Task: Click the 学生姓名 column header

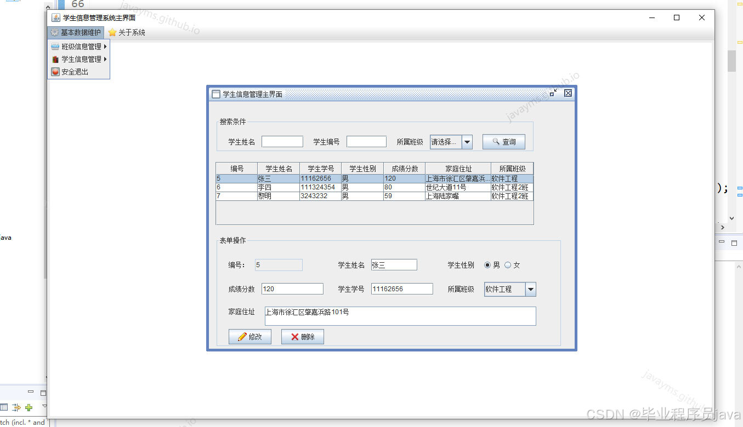Action: [279, 169]
